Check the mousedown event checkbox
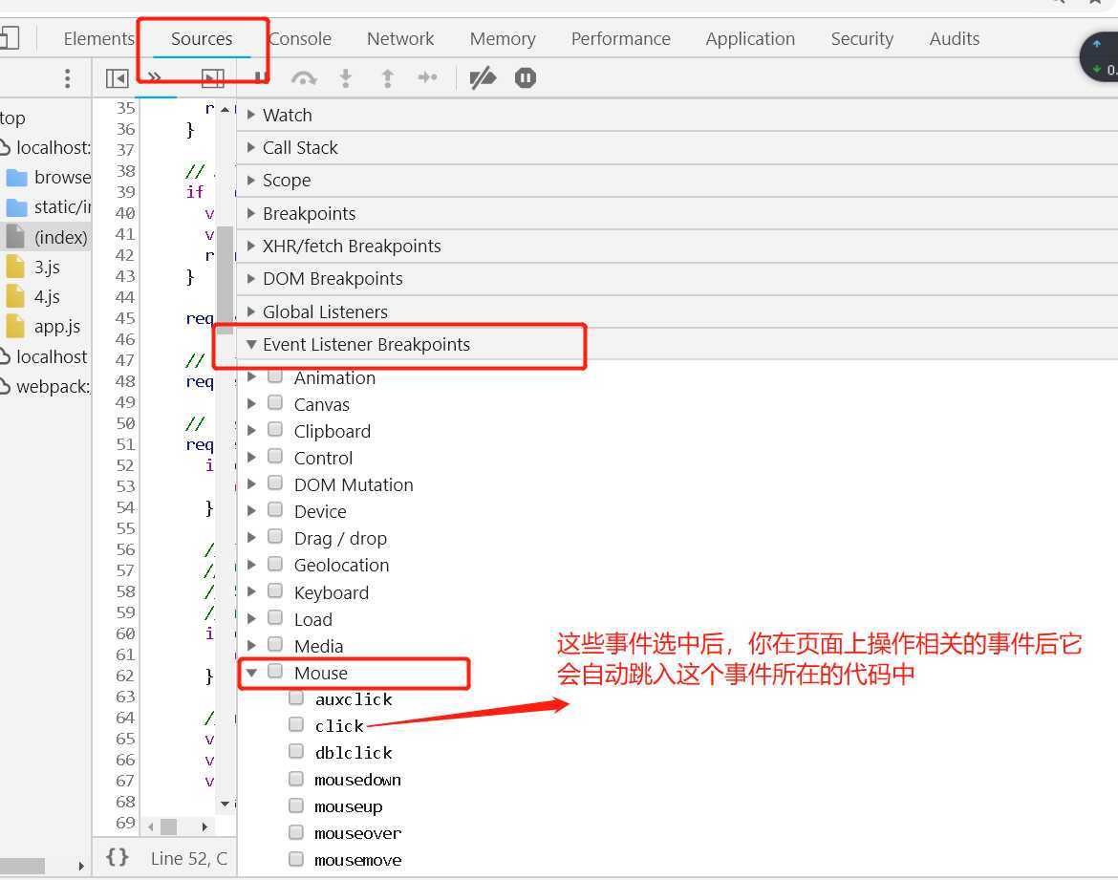This screenshot has width=1118, height=880. (x=296, y=778)
